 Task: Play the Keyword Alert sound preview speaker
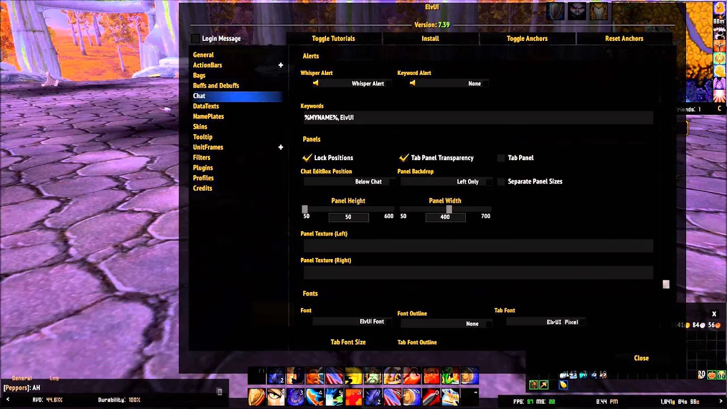413,84
